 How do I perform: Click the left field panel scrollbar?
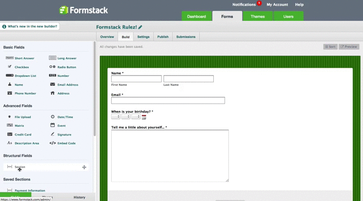(94, 89)
